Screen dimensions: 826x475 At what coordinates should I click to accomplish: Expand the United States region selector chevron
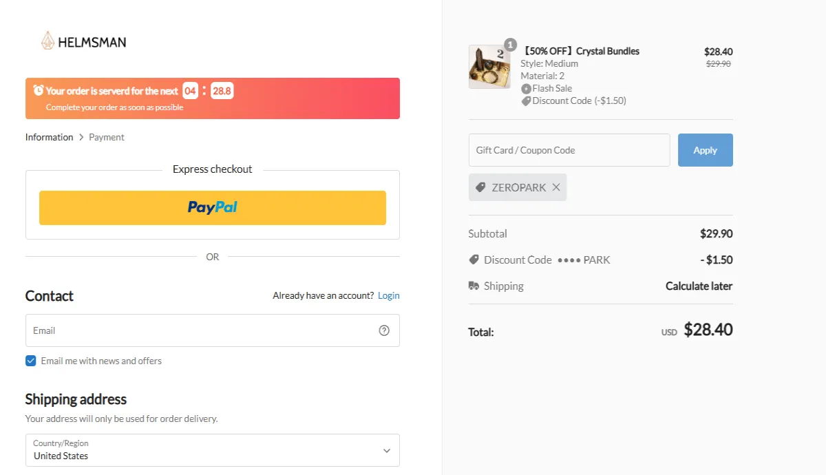[x=386, y=450]
